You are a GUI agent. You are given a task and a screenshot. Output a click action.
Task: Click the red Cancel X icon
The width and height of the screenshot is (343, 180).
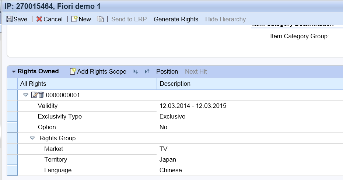(39, 19)
